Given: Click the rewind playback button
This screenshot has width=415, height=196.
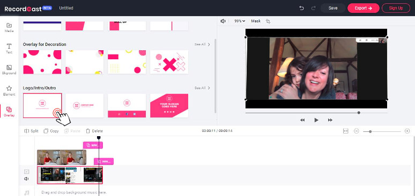Looking at the screenshot, I should click(x=302, y=120).
